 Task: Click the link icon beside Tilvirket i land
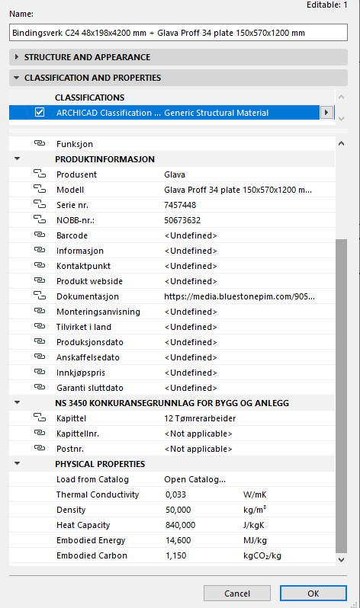[x=39, y=326]
